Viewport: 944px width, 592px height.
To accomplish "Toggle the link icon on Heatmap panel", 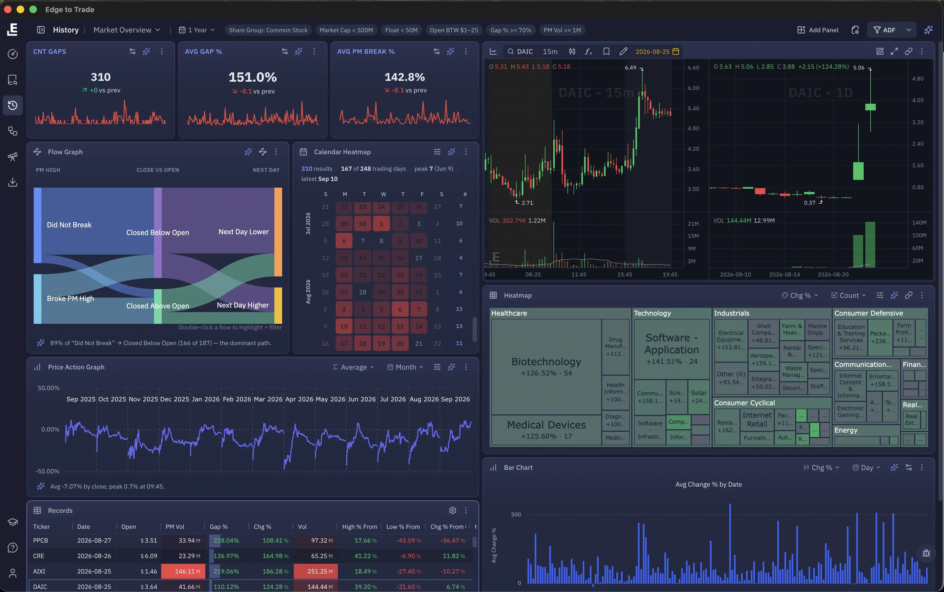I will 909,295.
